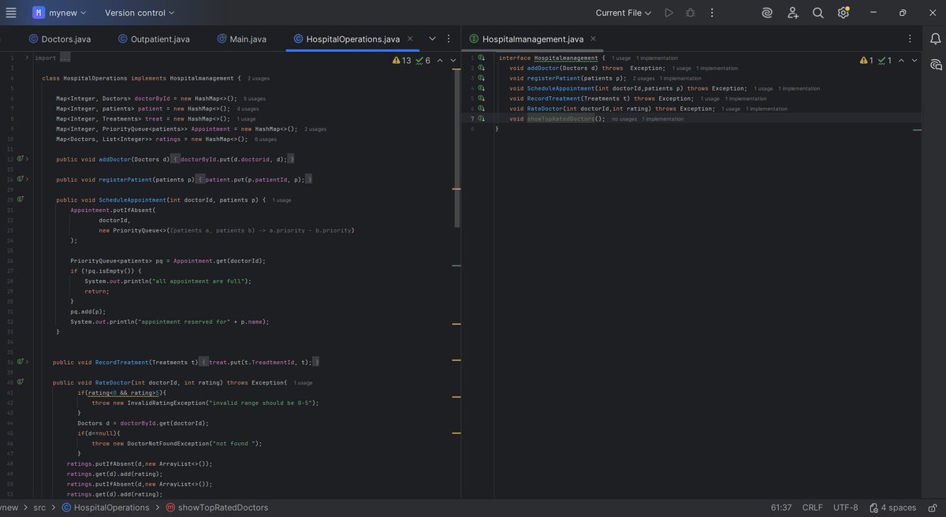Viewport: 946px width, 517px height.
Task: Click implements gutter icon beside ScheduleAppointment method
Action: coord(20,200)
